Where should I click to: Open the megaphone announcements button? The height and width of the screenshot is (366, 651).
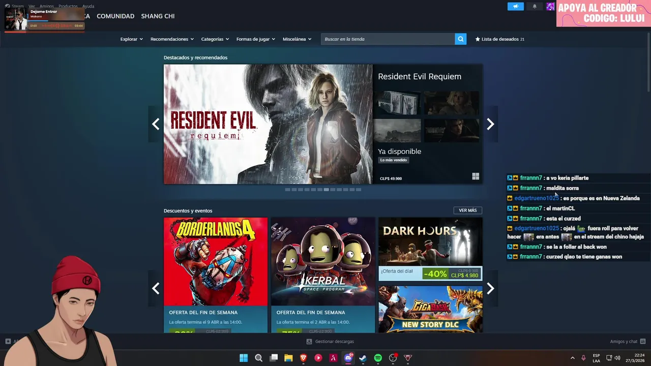pyautogui.click(x=515, y=7)
